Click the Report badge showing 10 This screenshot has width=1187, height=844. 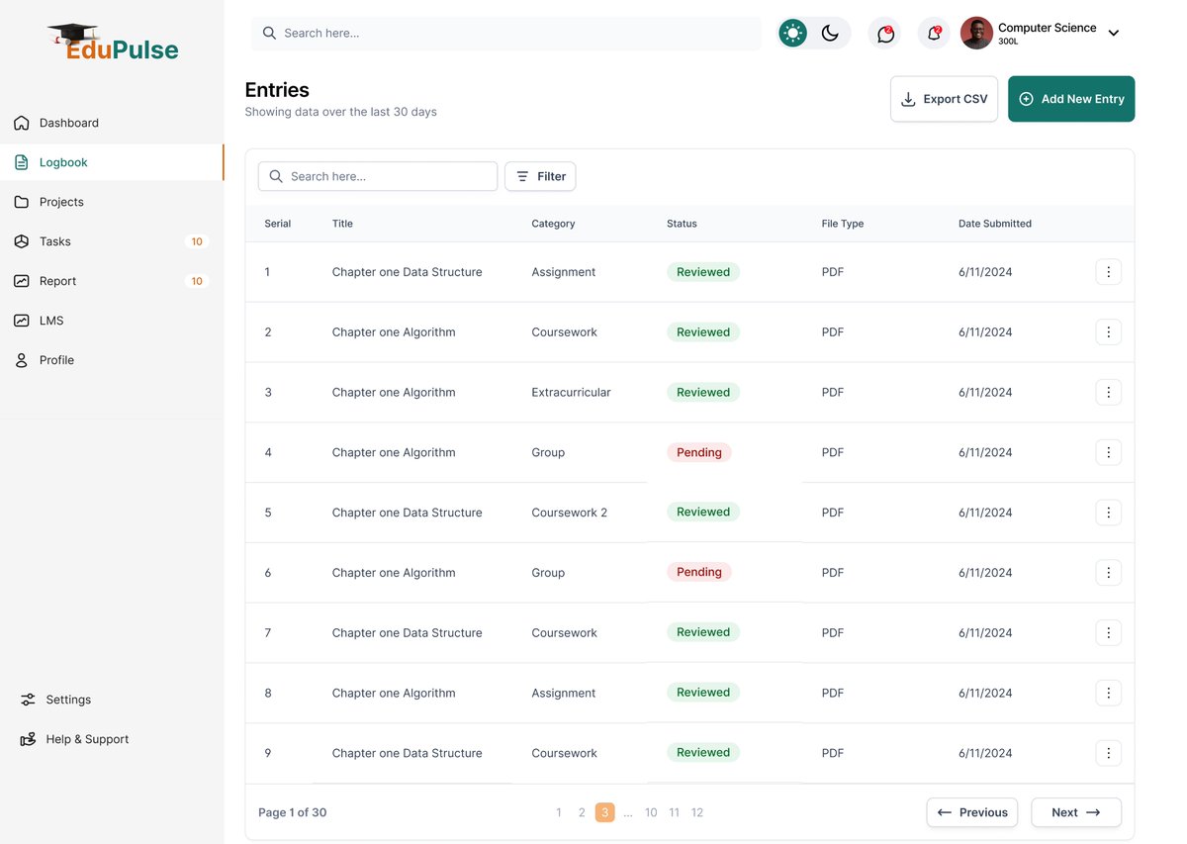[197, 281]
